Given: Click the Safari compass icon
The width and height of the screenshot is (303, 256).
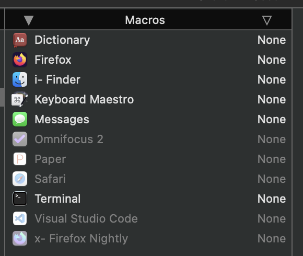Looking at the screenshot, I should coord(20,179).
